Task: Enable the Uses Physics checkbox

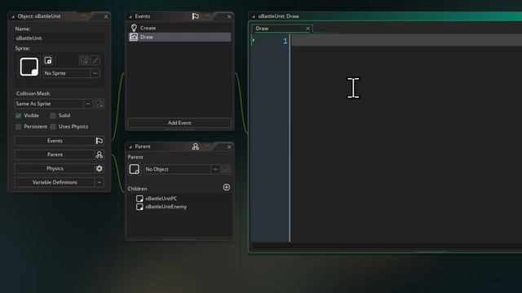Action: click(53, 127)
